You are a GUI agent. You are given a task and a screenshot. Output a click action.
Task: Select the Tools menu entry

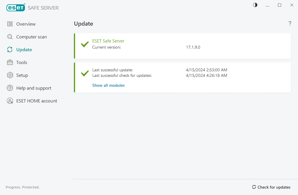point(22,63)
